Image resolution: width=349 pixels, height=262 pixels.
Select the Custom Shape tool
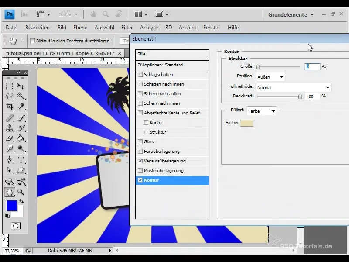coord(21,170)
